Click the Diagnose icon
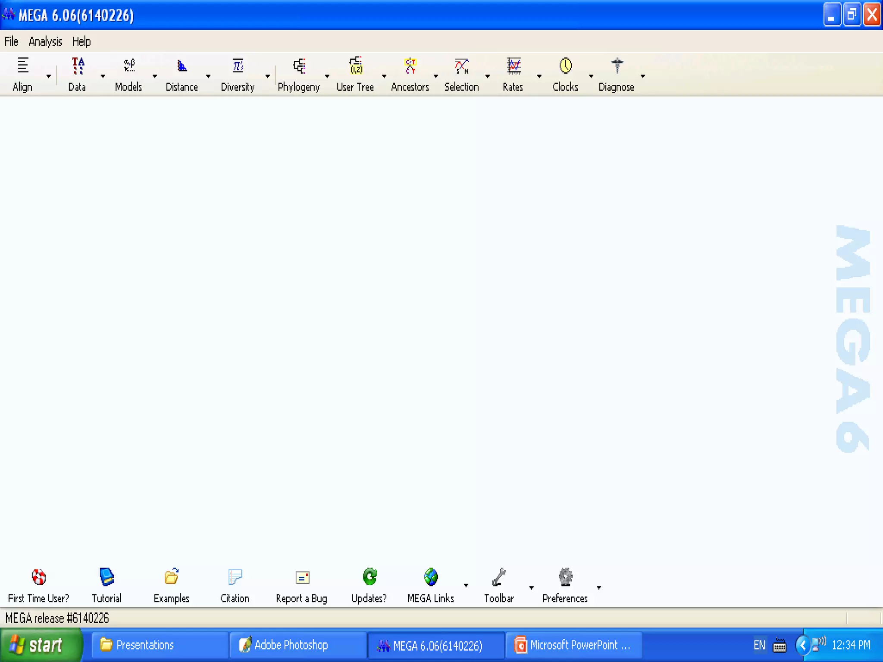 pos(617,66)
